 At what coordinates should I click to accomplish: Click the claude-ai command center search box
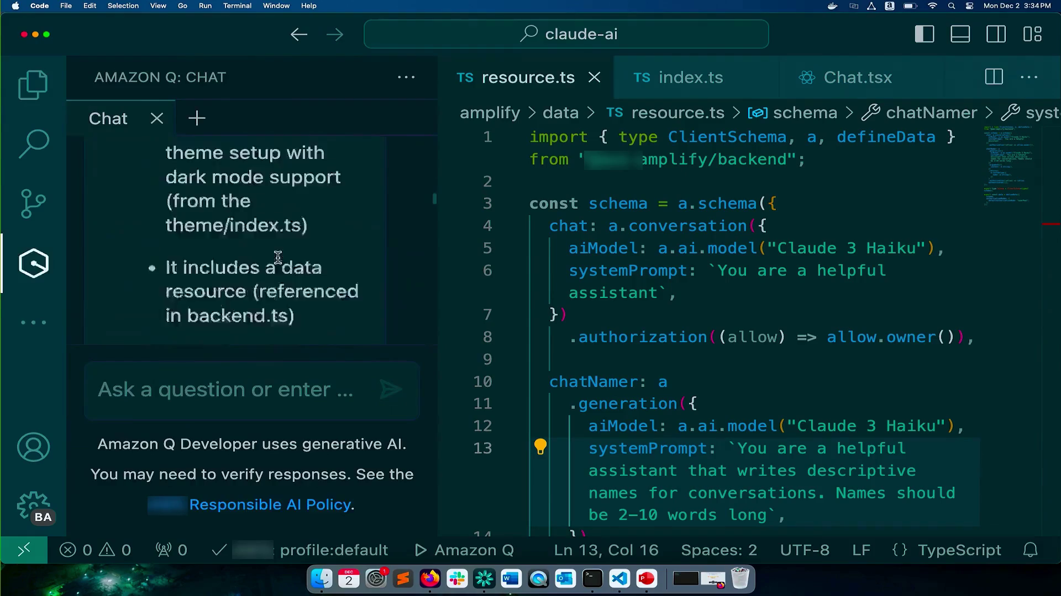[x=566, y=34]
